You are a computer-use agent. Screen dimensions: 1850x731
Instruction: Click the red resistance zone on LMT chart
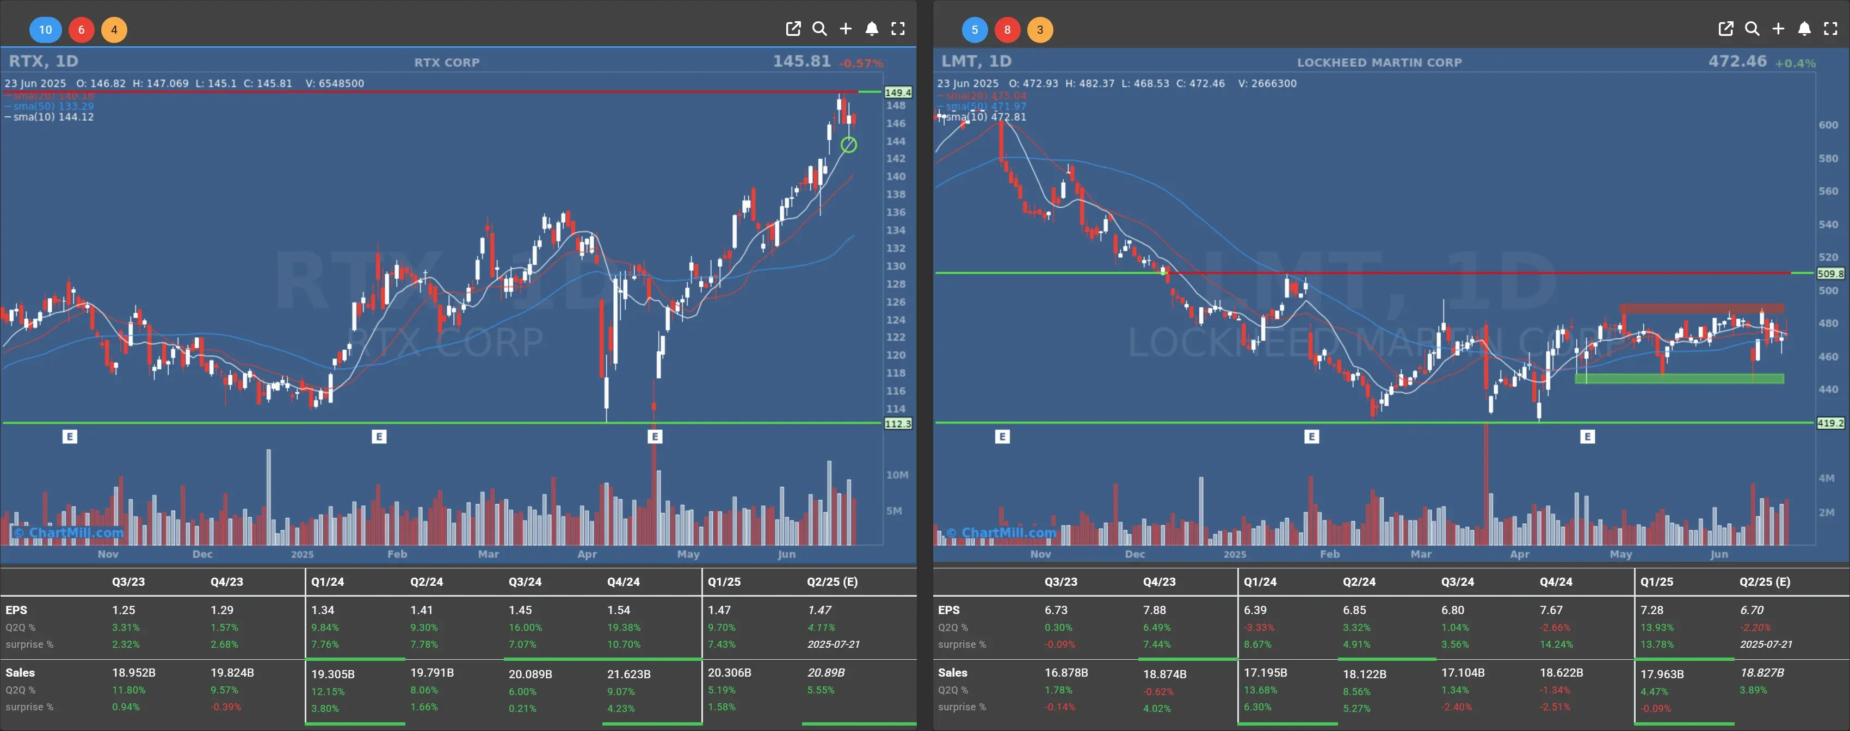click(1701, 309)
